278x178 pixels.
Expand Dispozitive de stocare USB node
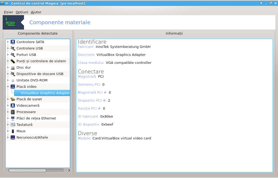[8, 74]
